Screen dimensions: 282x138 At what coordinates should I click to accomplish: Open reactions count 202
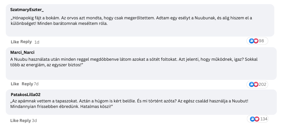pyautogui.click(x=262, y=84)
